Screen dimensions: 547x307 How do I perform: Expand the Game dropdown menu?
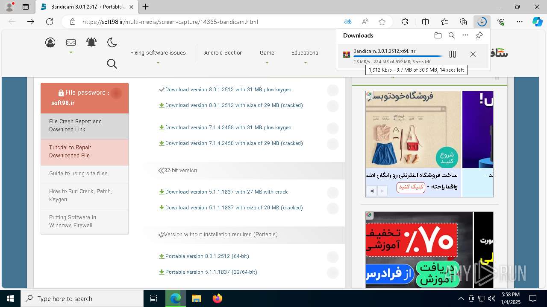[x=267, y=53]
